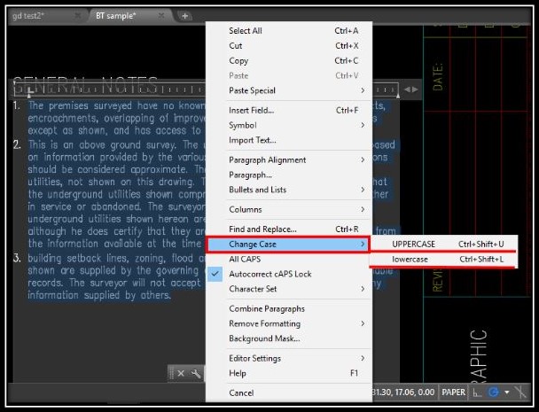Select lowercase from the Change Case submenu
539x412 pixels.
coord(444,259)
